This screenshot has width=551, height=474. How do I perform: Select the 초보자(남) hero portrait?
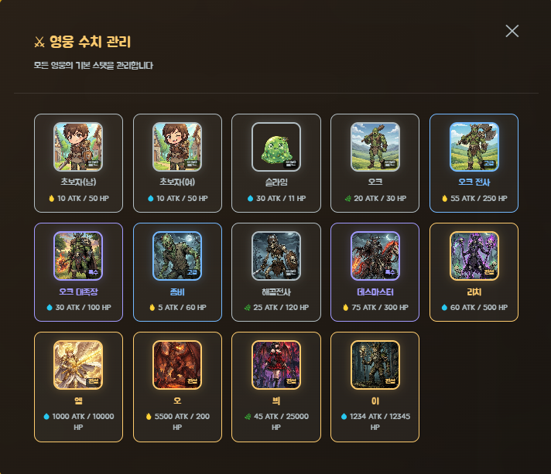78,147
